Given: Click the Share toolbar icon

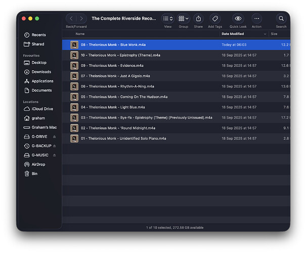Looking at the screenshot, I should (x=198, y=19).
